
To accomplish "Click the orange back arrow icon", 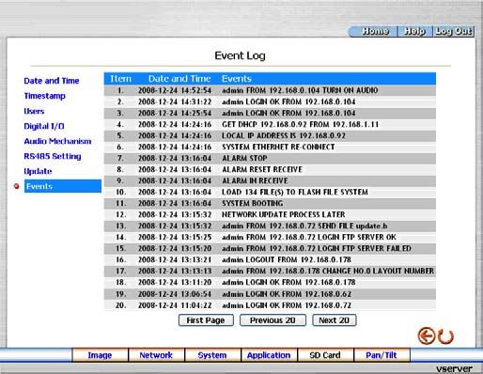I will point(427,335).
